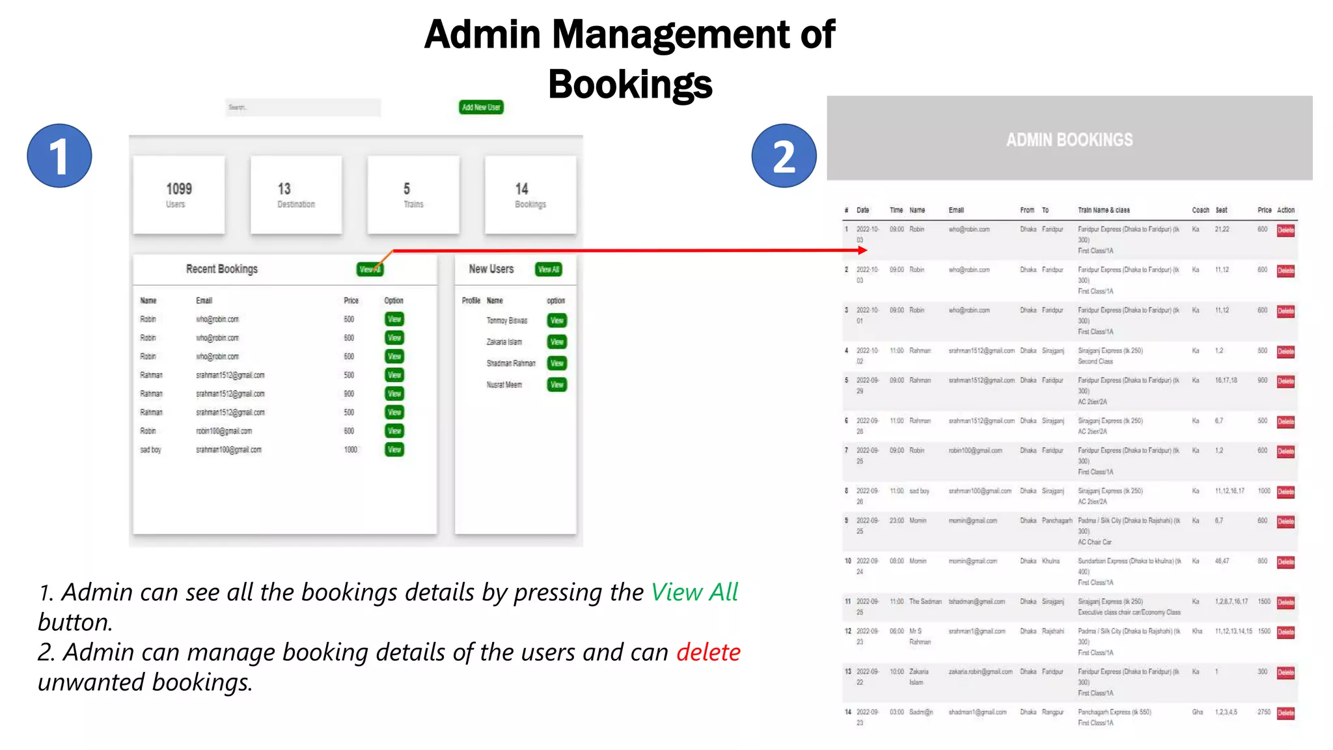Click the Price column header in Recent Bookings

[351, 301]
